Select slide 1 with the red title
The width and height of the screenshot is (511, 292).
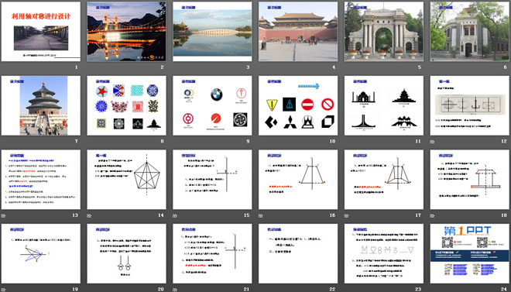[x=41, y=32]
